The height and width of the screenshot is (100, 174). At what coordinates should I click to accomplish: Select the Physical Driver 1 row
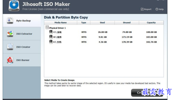(x=104, y=28)
